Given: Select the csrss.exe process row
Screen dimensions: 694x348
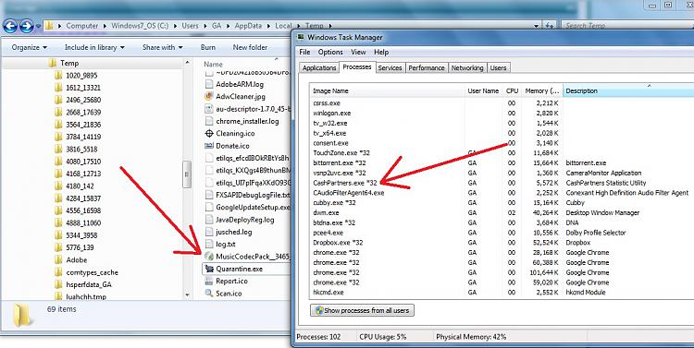Looking at the screenshot, I should [x=502, y=102].
